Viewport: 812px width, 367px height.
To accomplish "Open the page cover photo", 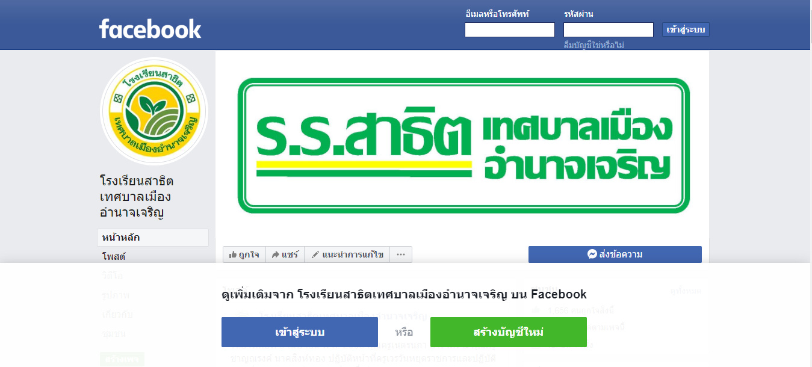I will coord(462,146).
